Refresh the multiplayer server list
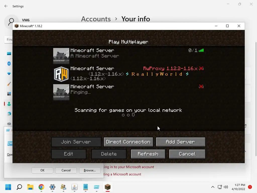 click(148, 154)
